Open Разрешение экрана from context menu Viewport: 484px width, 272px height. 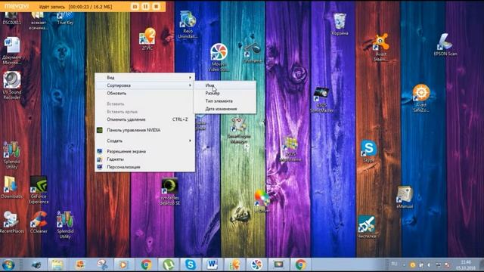144,151
